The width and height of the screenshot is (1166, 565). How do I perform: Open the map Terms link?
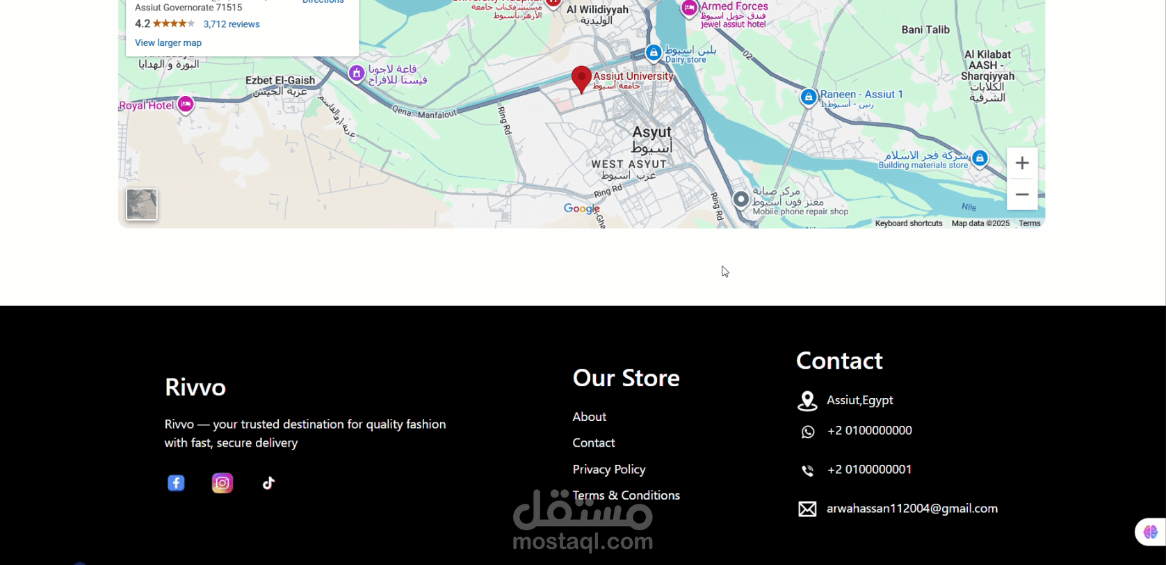[x=1030, y=223]
